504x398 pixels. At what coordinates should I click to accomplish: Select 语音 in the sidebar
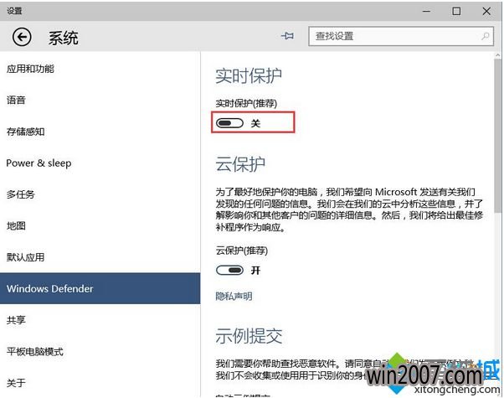pyautogui.click(x=16, y=100)
